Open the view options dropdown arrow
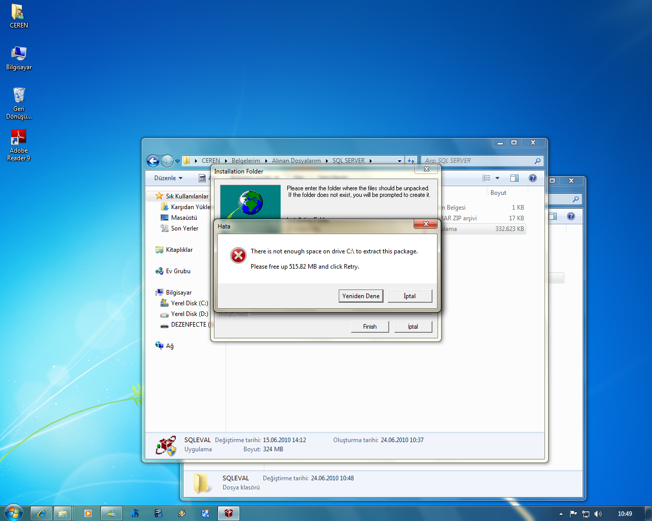 [497, 178]
